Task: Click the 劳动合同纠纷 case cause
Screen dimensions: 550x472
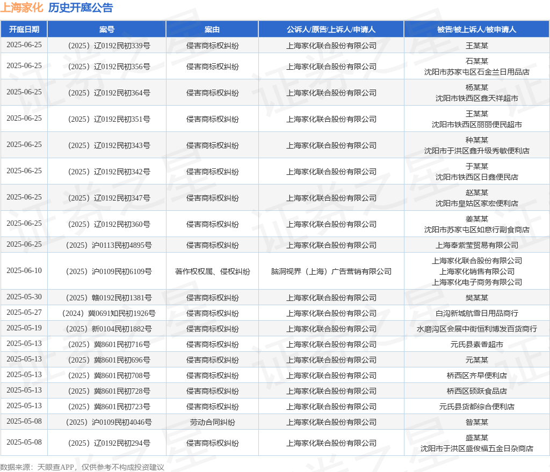Action: (212, 422)
